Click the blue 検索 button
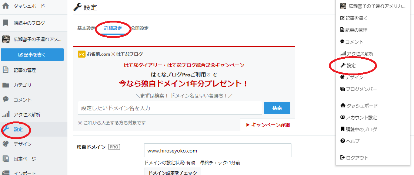The width and height of the screenshot is (414, 175). point(277,108)
